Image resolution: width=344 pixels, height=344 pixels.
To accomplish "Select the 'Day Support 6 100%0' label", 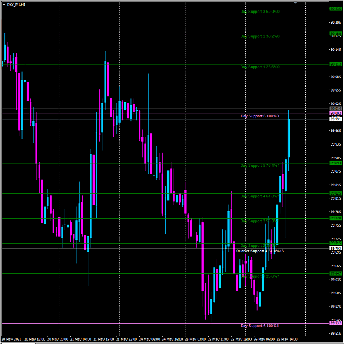I will (x=260, y=116).
